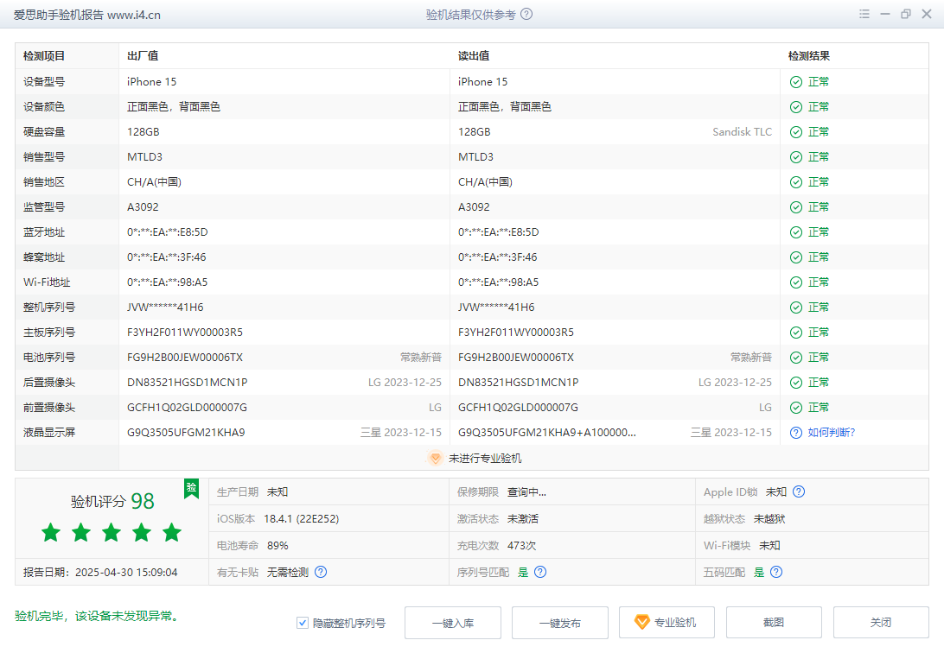The image size is (944, 653).
Task: Click the green check icon in 后置摄像头 row
Action: pyautogui.click(x=796, y=383)
